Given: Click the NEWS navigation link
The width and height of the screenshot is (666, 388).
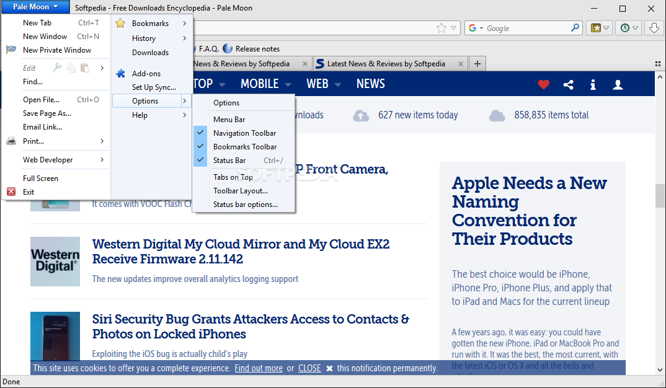Looking at the screenshot, I should pos(371,84).
